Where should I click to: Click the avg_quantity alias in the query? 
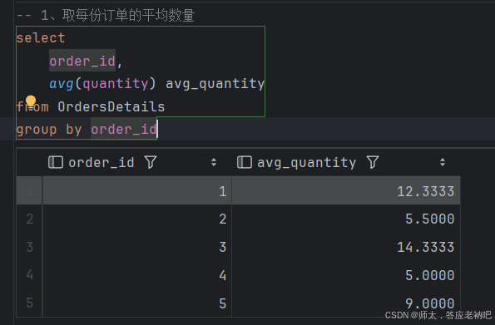coord(215,84)
